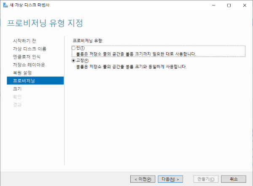Jump to the 크기 step
The width and height of the screenshot is (253, 186).
[x=17, y=89]
